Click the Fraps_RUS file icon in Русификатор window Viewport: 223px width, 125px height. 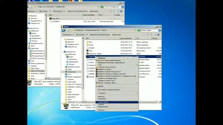point(50,18)
